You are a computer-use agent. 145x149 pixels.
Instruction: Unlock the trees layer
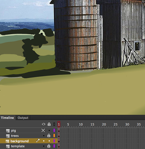(49, 135)
